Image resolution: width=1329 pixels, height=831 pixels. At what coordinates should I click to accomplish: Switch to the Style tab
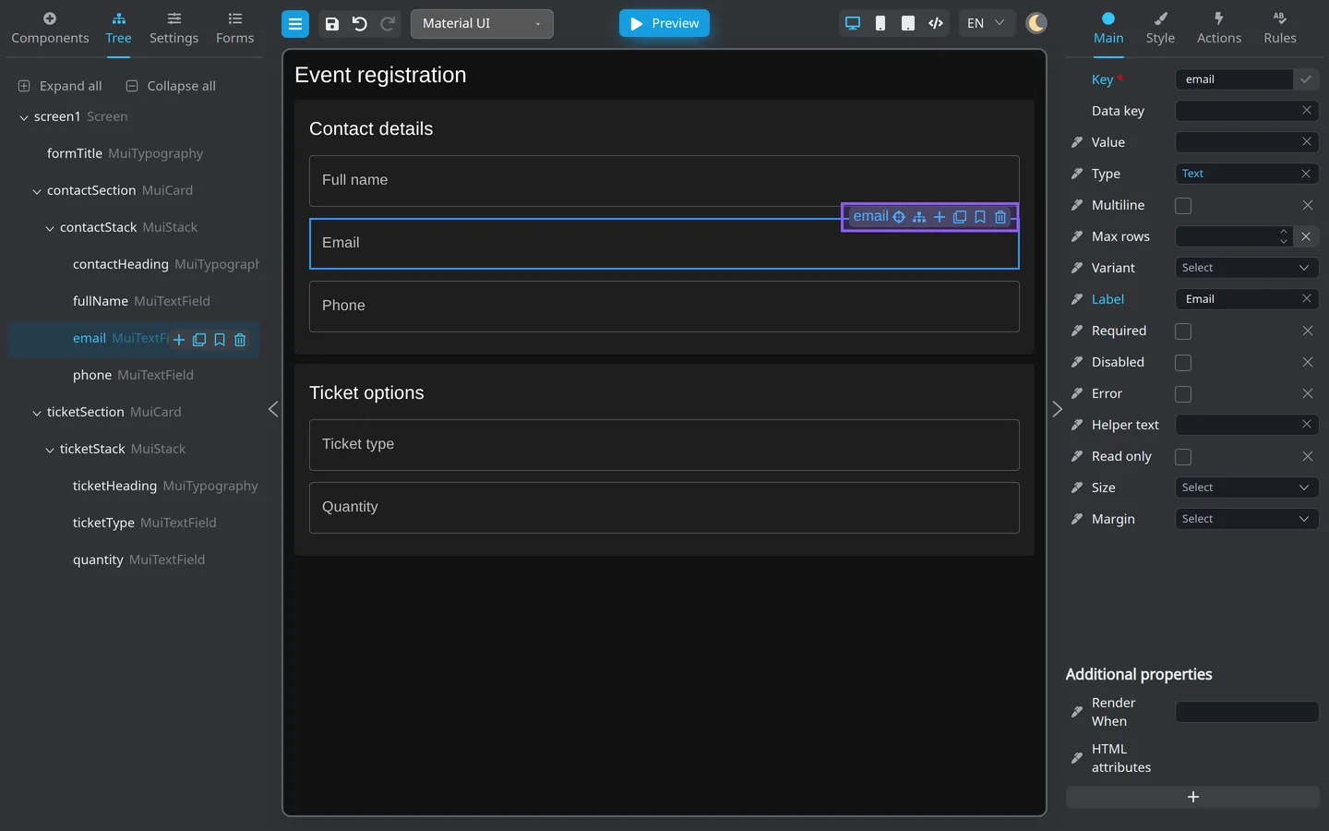coord(1160,29)
